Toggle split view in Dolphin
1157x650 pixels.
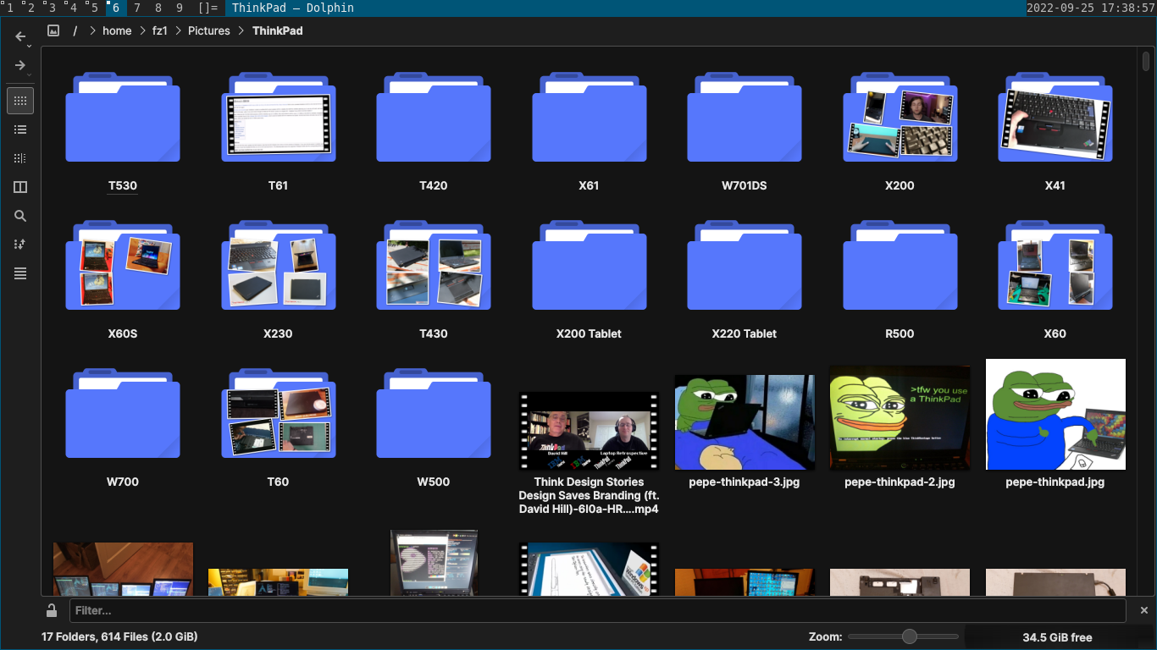(20, 187)
